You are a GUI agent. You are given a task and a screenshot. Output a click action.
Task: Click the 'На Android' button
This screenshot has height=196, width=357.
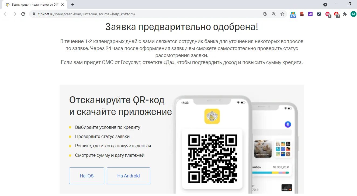coord(129,176)
